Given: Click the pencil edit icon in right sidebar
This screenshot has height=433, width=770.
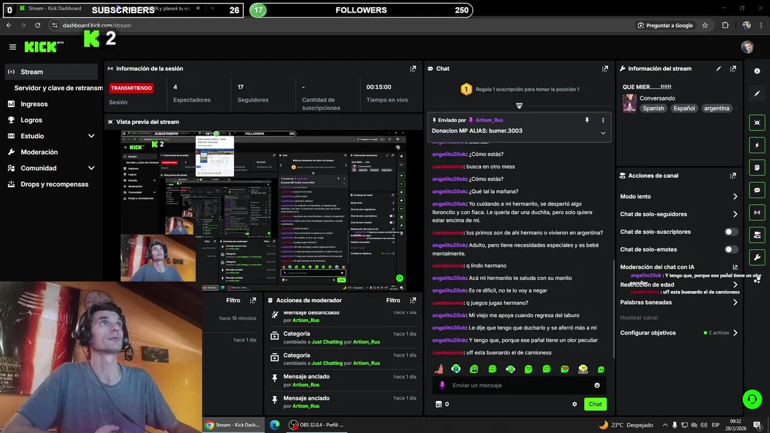Looking at the screenshot, I should [x=757, y=93].
